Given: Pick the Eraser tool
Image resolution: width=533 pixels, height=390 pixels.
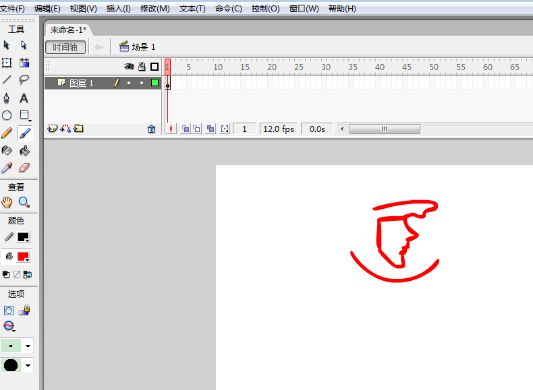Looking at the screenshot, I should pos(24,167).
